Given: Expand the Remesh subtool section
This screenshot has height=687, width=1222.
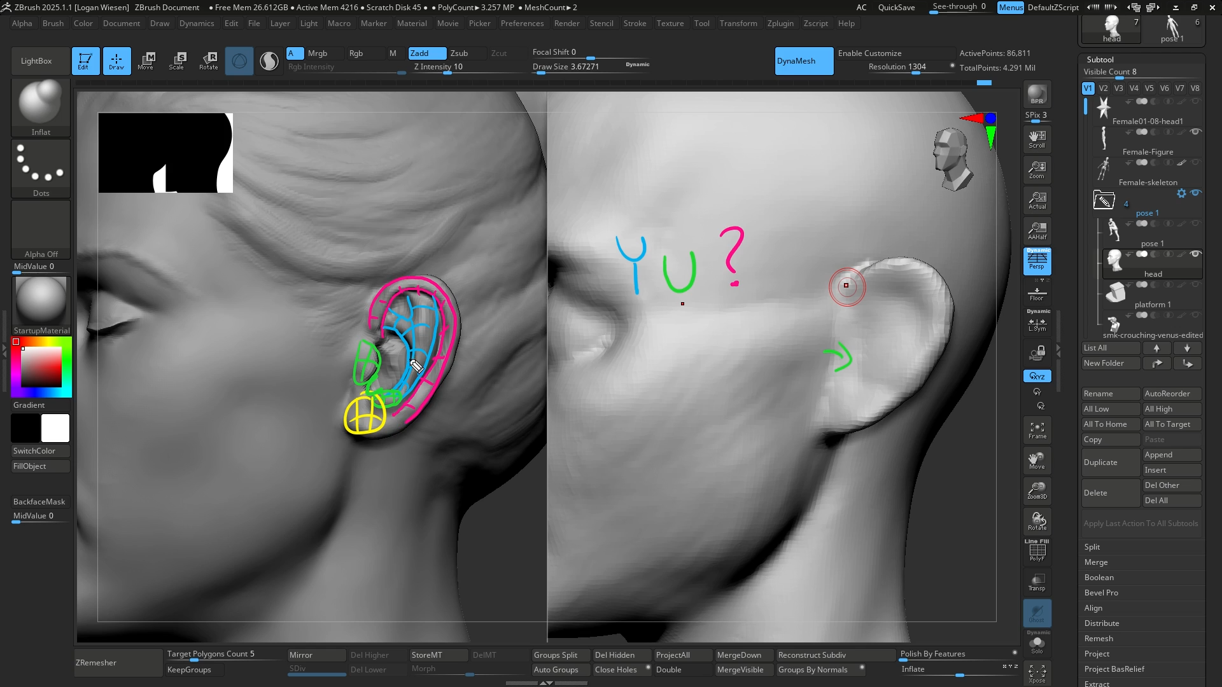Looking at the screenshot, I should coord(1099,639).
